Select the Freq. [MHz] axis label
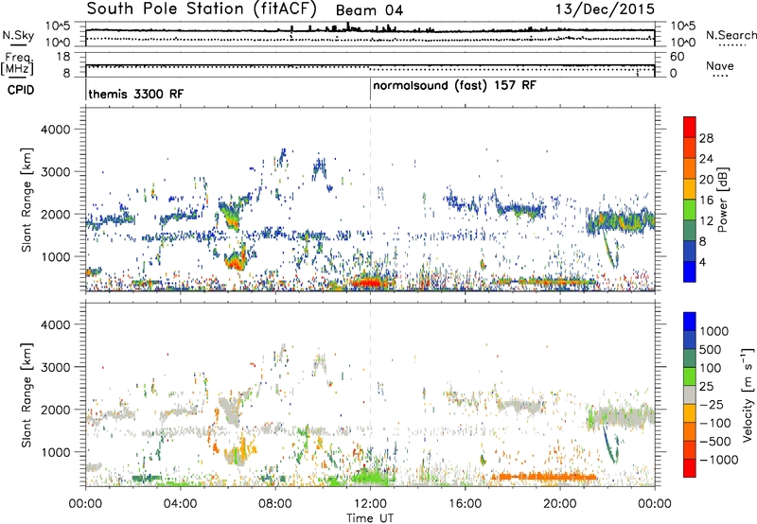 tap(17, 64)
